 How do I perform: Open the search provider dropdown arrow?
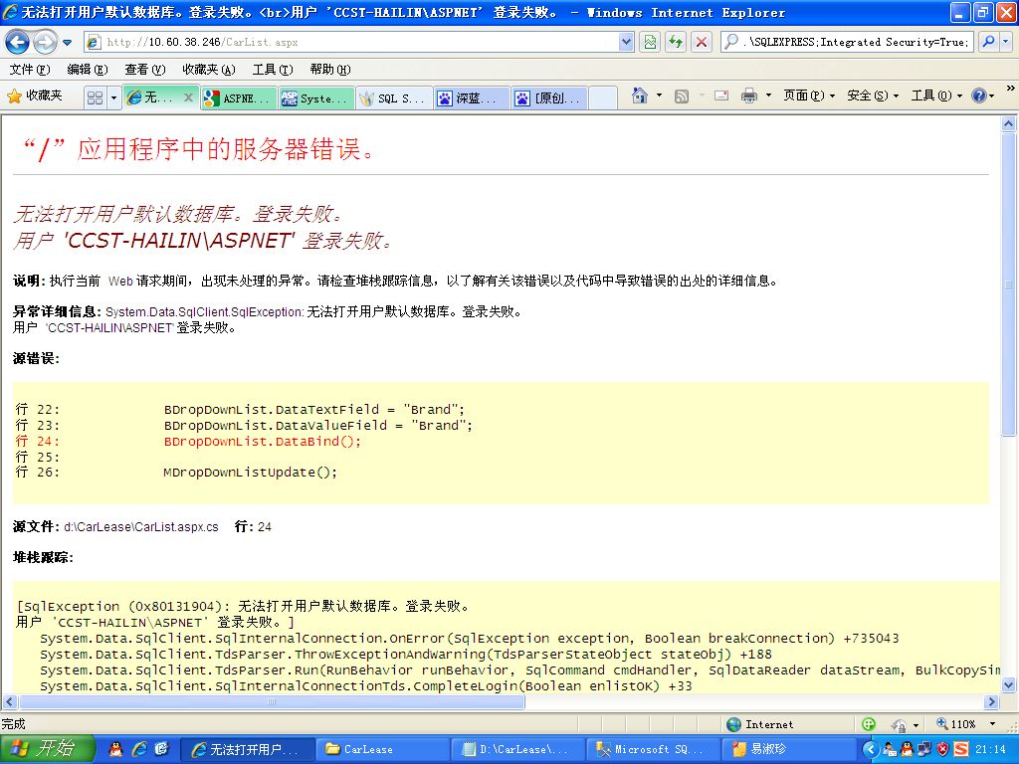pyautogui.click(x=1006, y=42)
